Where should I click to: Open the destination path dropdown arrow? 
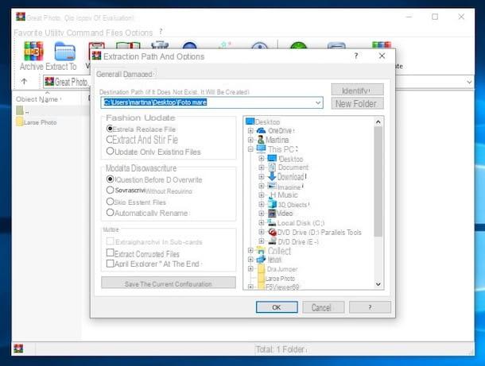point(318,103)
